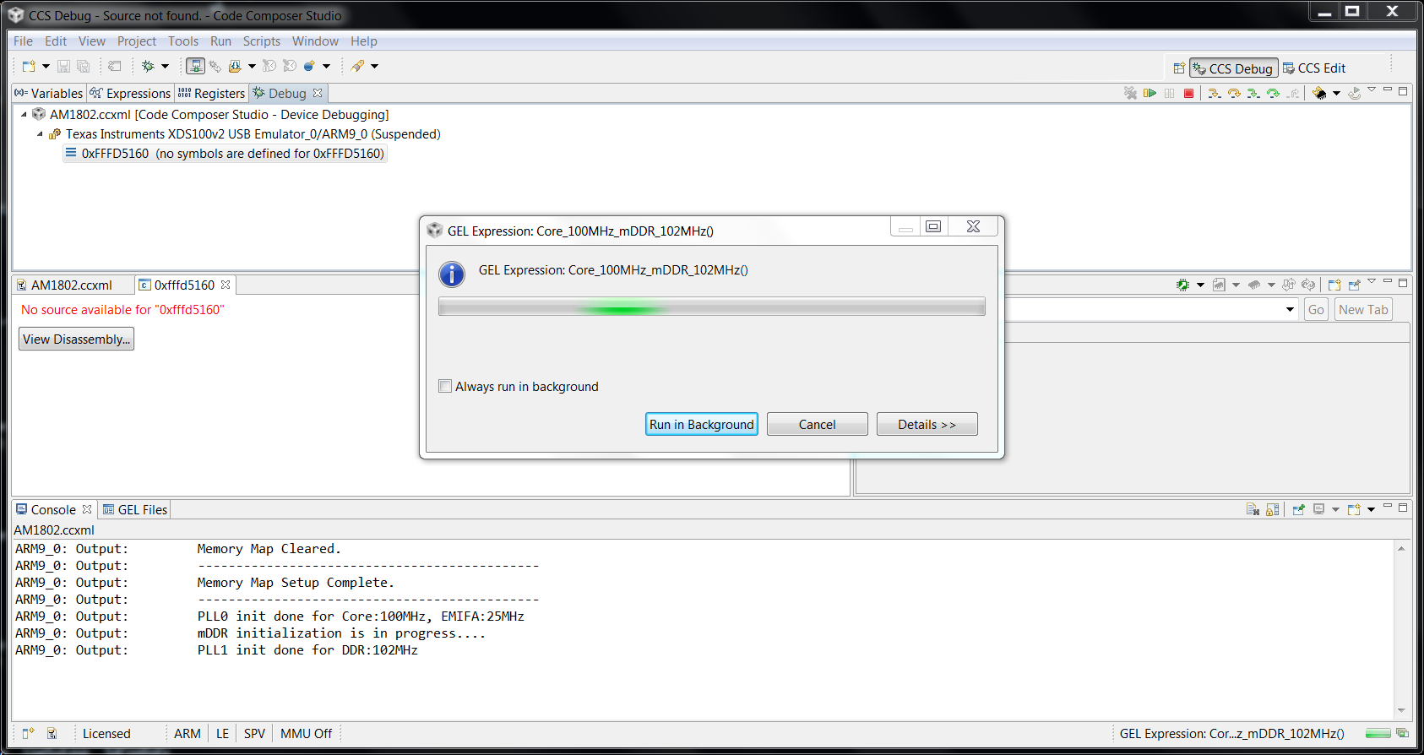
Task: Click the Pin Console icon
Action: tap(1299, 509)
